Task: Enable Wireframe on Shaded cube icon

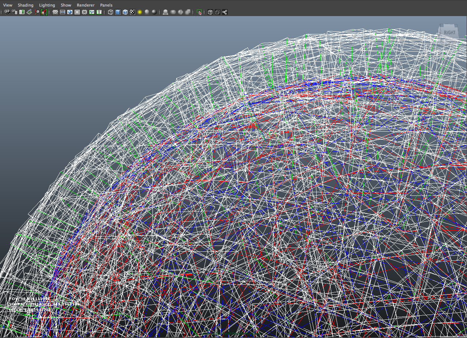Action: tap(125, 12)
